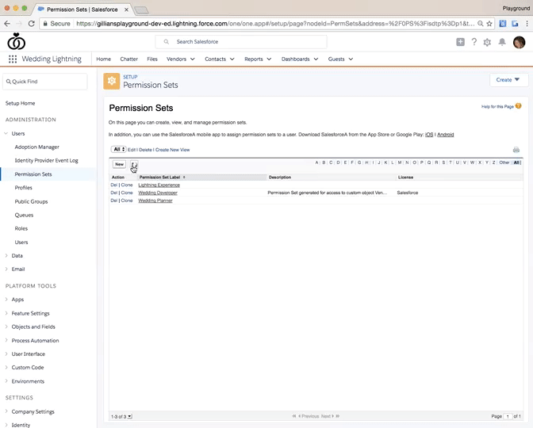Viewport: 533px width, 428px height.
Task: Go to the Home tab
Action: [x=103, y=59]
